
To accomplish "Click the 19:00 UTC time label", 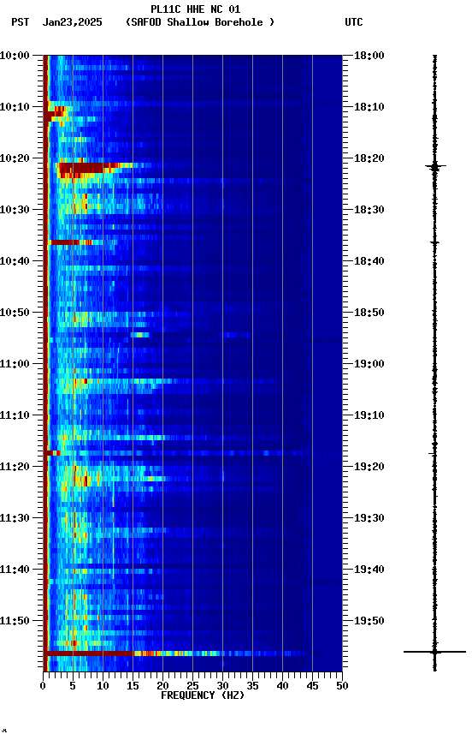I will (369, 364).
